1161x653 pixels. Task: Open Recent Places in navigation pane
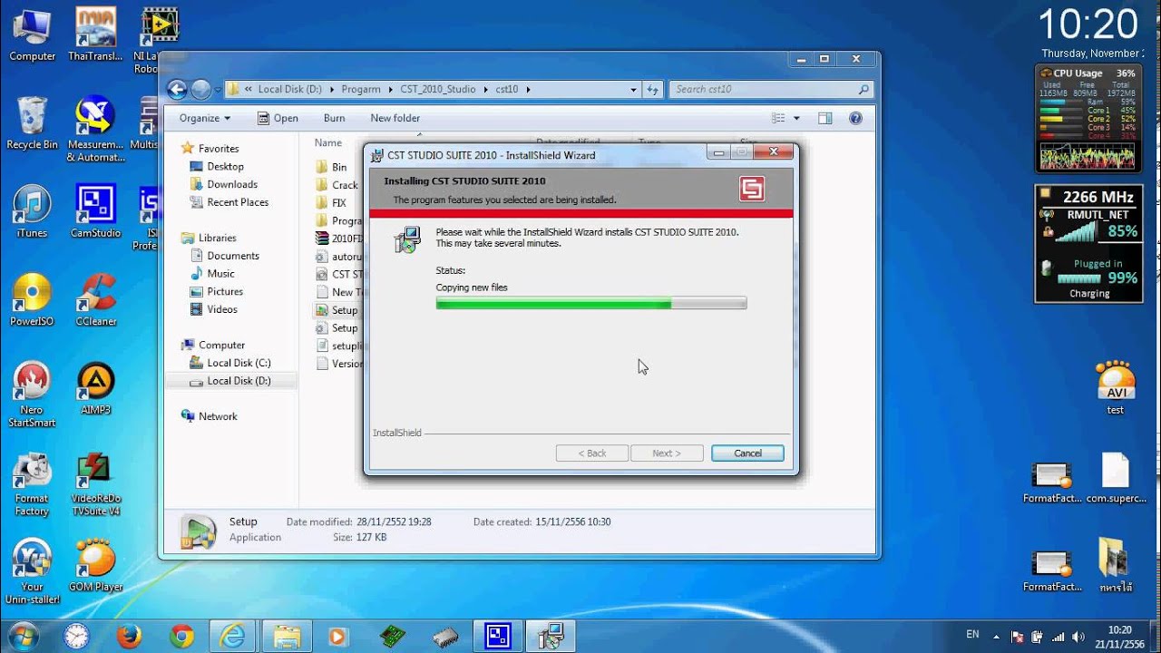(x=238, y=202)
